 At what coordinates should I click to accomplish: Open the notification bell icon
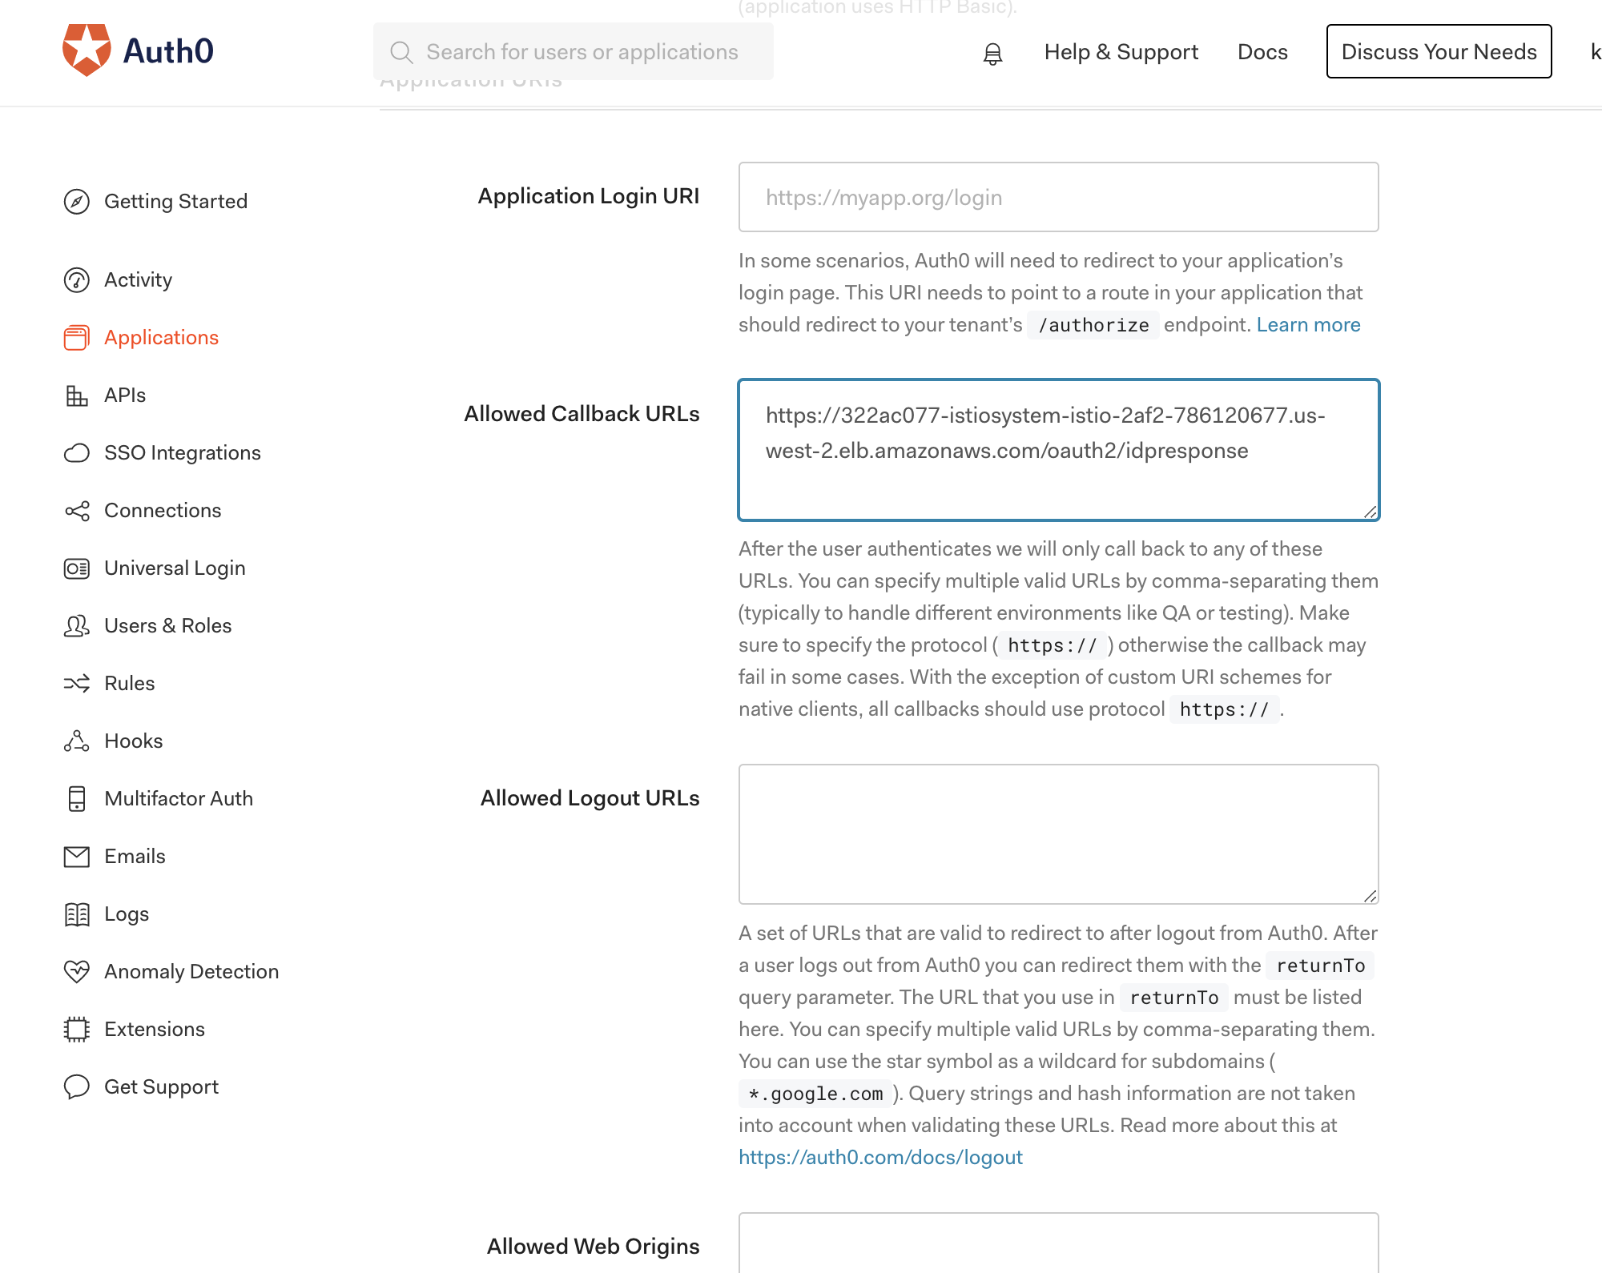992,52
